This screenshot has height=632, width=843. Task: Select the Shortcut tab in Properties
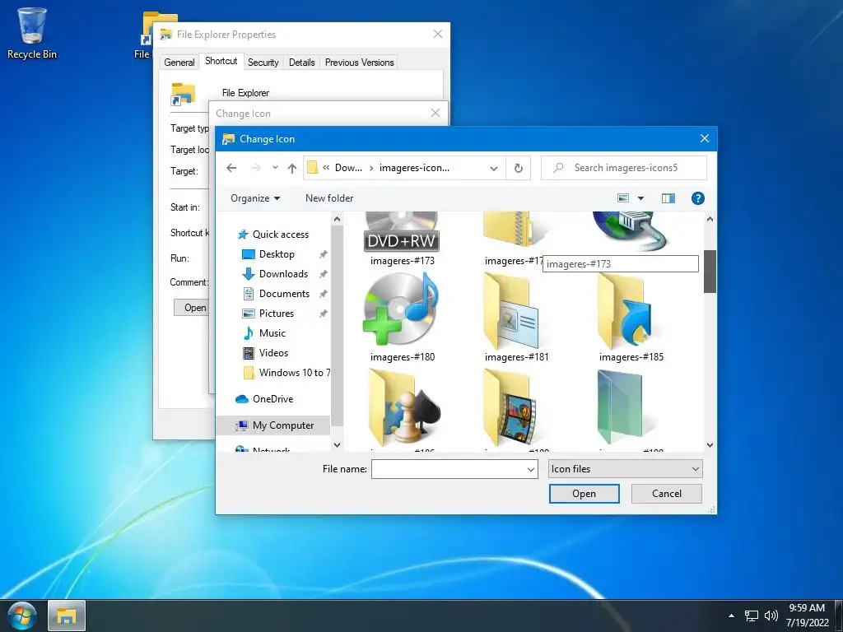coord(221,61)
